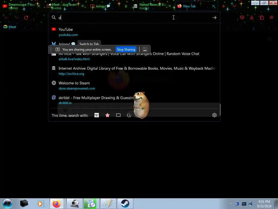Open search settings gear
The image size is (278, 209).
coord(214,115)
